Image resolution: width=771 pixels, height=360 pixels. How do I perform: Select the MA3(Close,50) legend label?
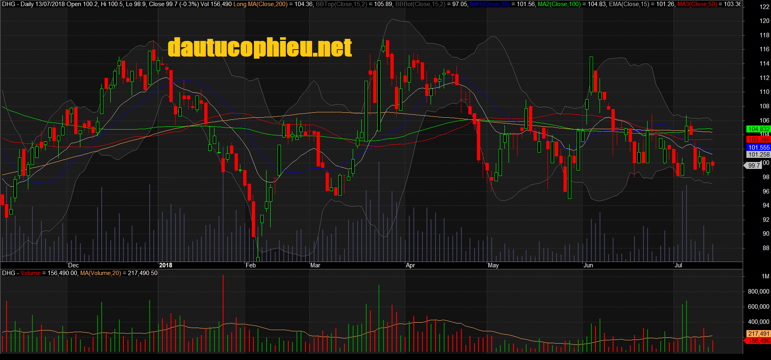(697, 4)
